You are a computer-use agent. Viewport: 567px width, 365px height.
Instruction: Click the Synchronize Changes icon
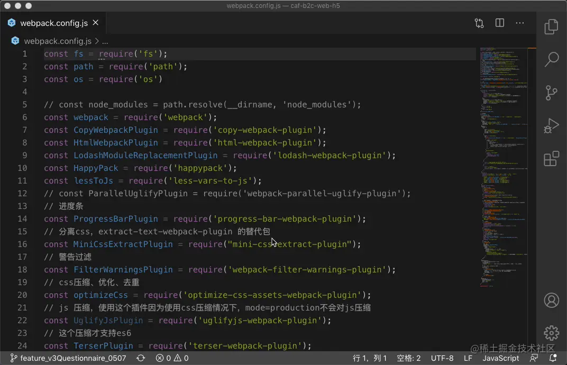click(141, 358)
